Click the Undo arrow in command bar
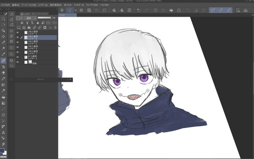The height and width of the screenshot is (159, 254). point(139,10)
